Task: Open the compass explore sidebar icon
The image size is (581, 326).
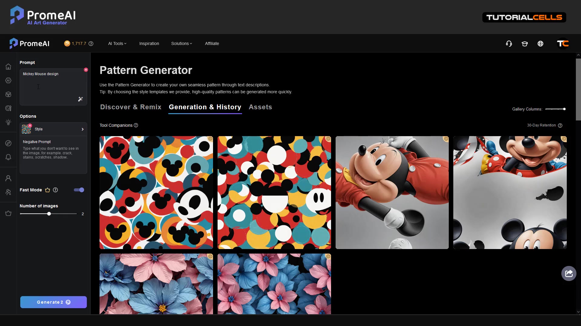Action: (8, 143)
